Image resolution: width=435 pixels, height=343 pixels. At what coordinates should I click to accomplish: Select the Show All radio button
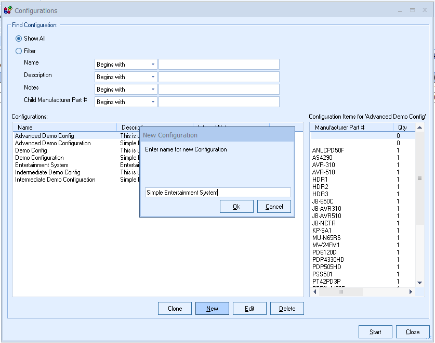(x=19, y=39)
